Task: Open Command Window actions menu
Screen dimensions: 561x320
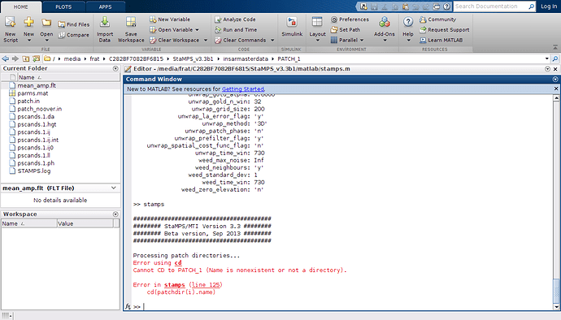Action: [555, 79]
